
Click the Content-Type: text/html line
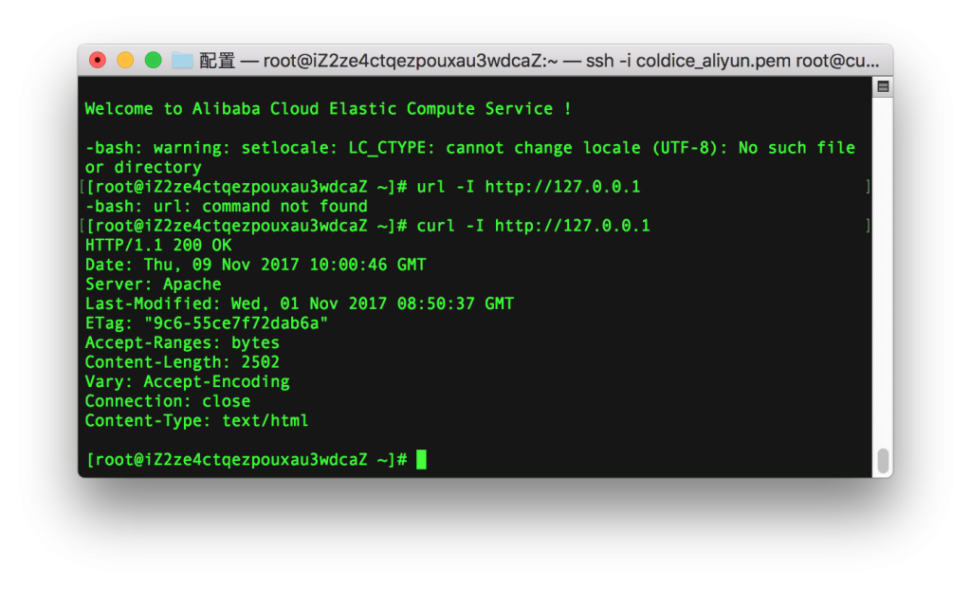(194, 420)
